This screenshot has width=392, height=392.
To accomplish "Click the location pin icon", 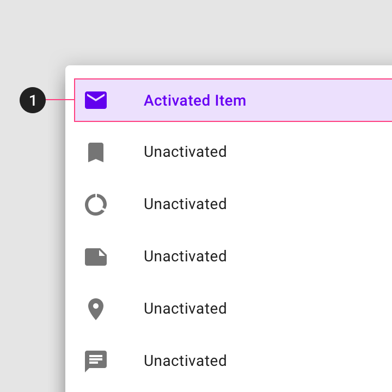I will pyautogui.click(x=96, y=309).
